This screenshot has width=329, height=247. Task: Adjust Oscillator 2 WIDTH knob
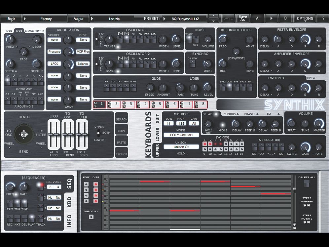click(163, 64)
